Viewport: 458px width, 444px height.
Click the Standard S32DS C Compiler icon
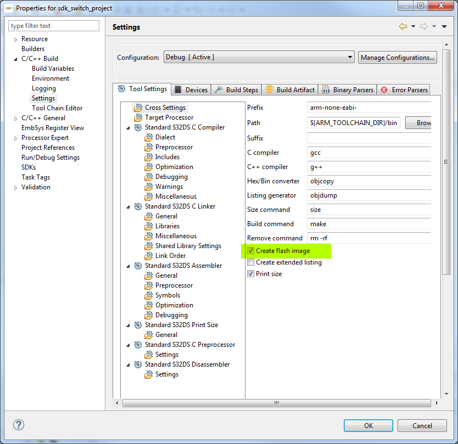138,127
